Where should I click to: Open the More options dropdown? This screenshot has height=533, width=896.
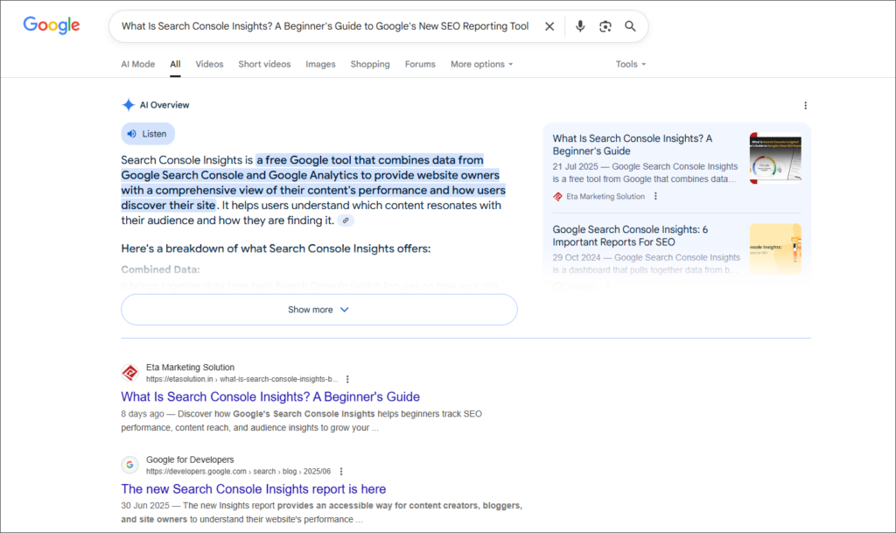point(481,64)
